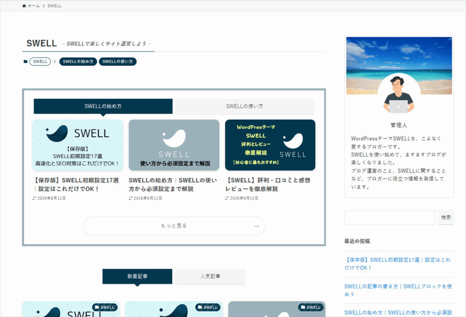Click update icon under 評判・口コミ article
The height and width of the screenshot is (317, 466).
pos(227,198)
